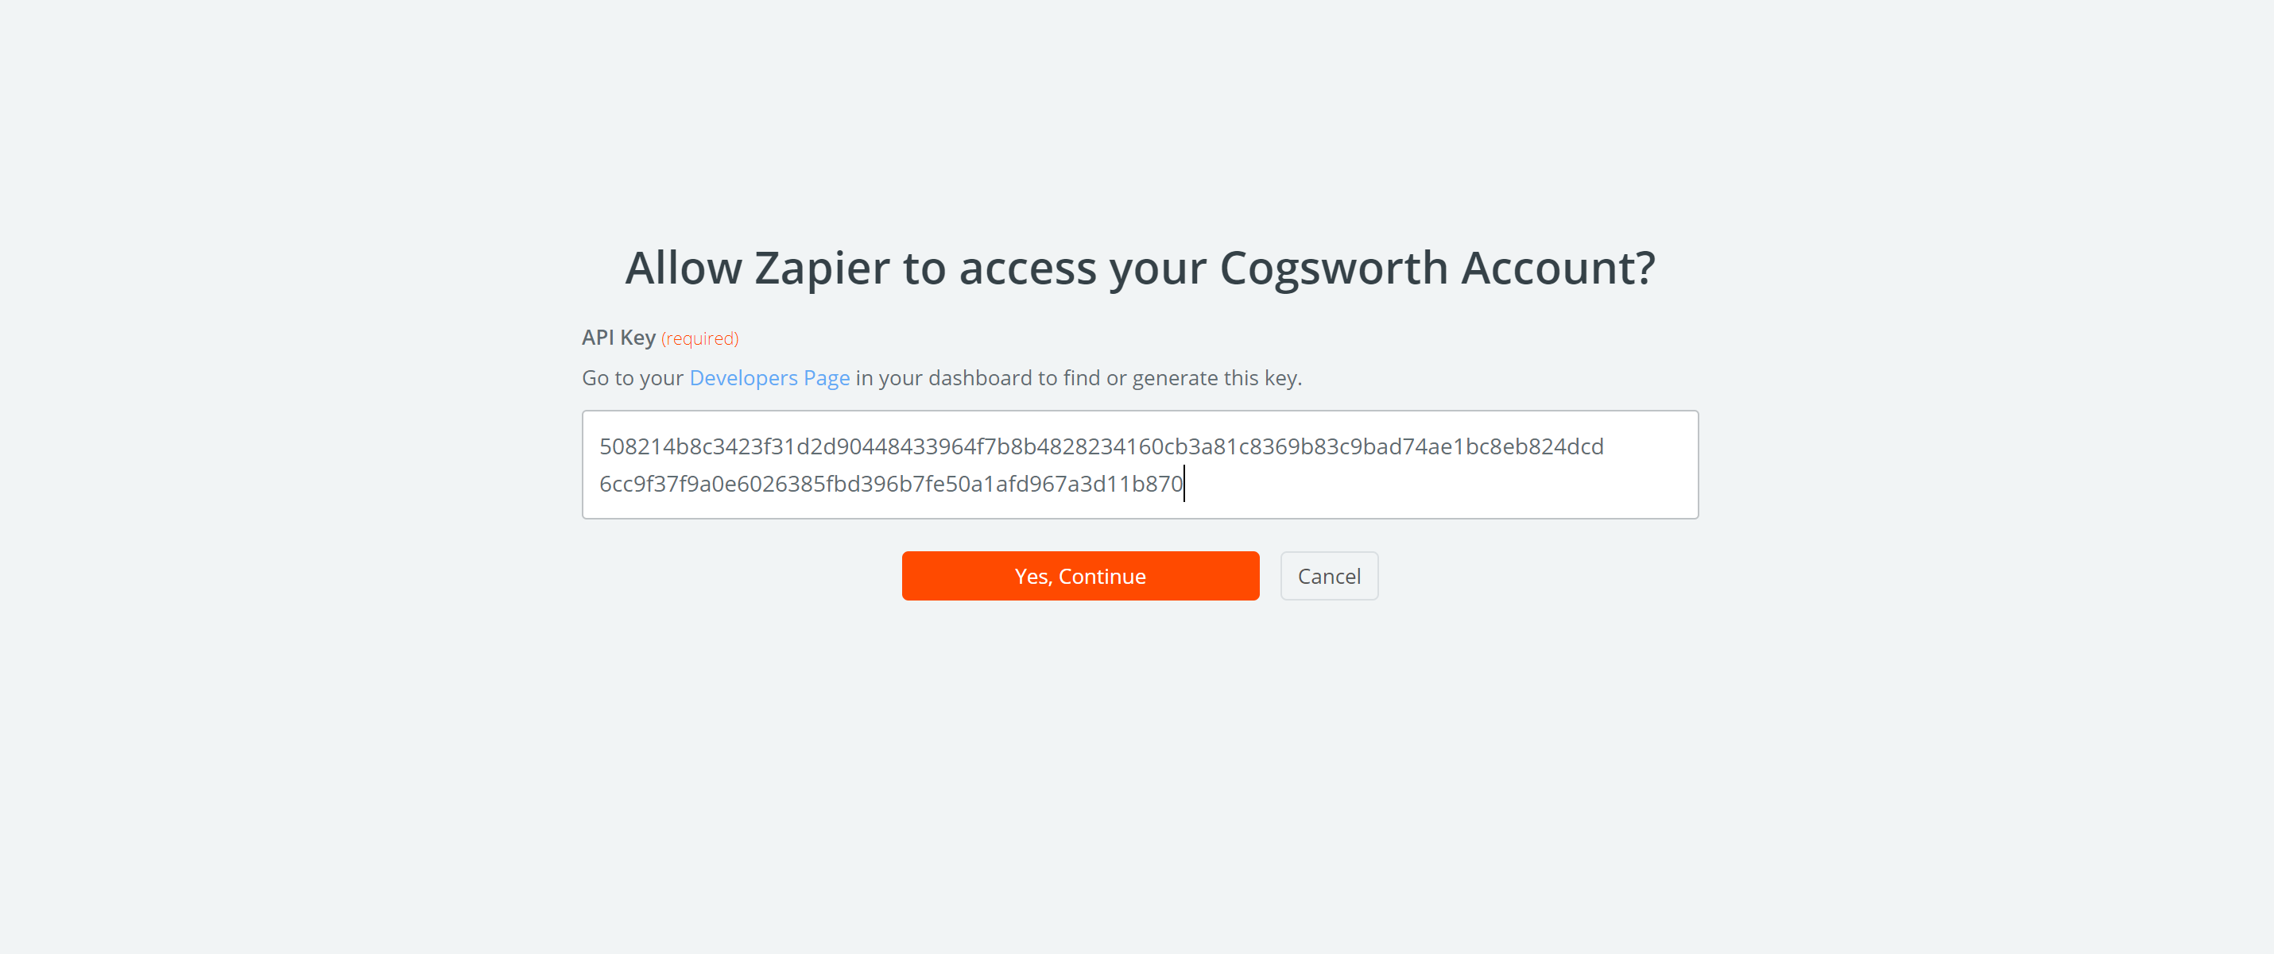
Task: Place cursor in first line of API key
Action: tap(1101, 446)
